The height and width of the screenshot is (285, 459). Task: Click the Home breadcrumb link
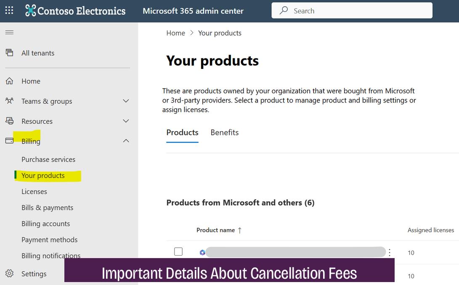pyautogui.click(x=175, y=33)
